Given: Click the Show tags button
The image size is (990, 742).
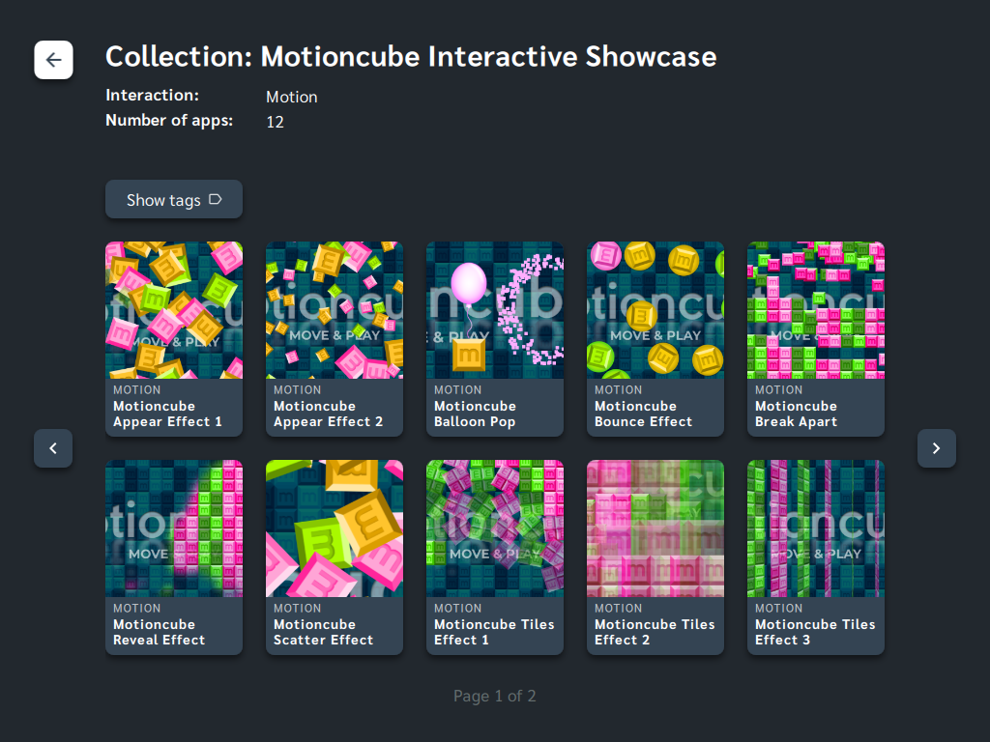Looking at the screenshot, I should point(174,199).
